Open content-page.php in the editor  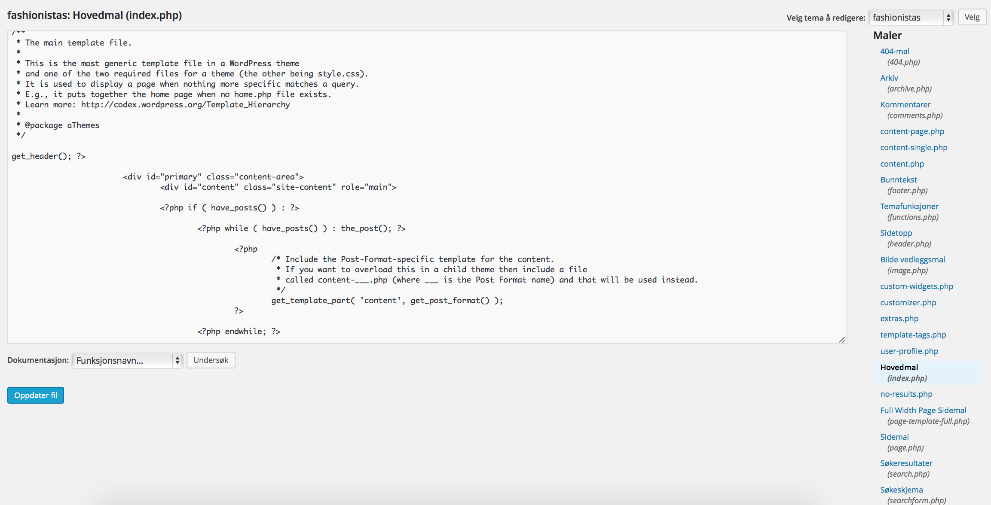click(x=912, y=131)
